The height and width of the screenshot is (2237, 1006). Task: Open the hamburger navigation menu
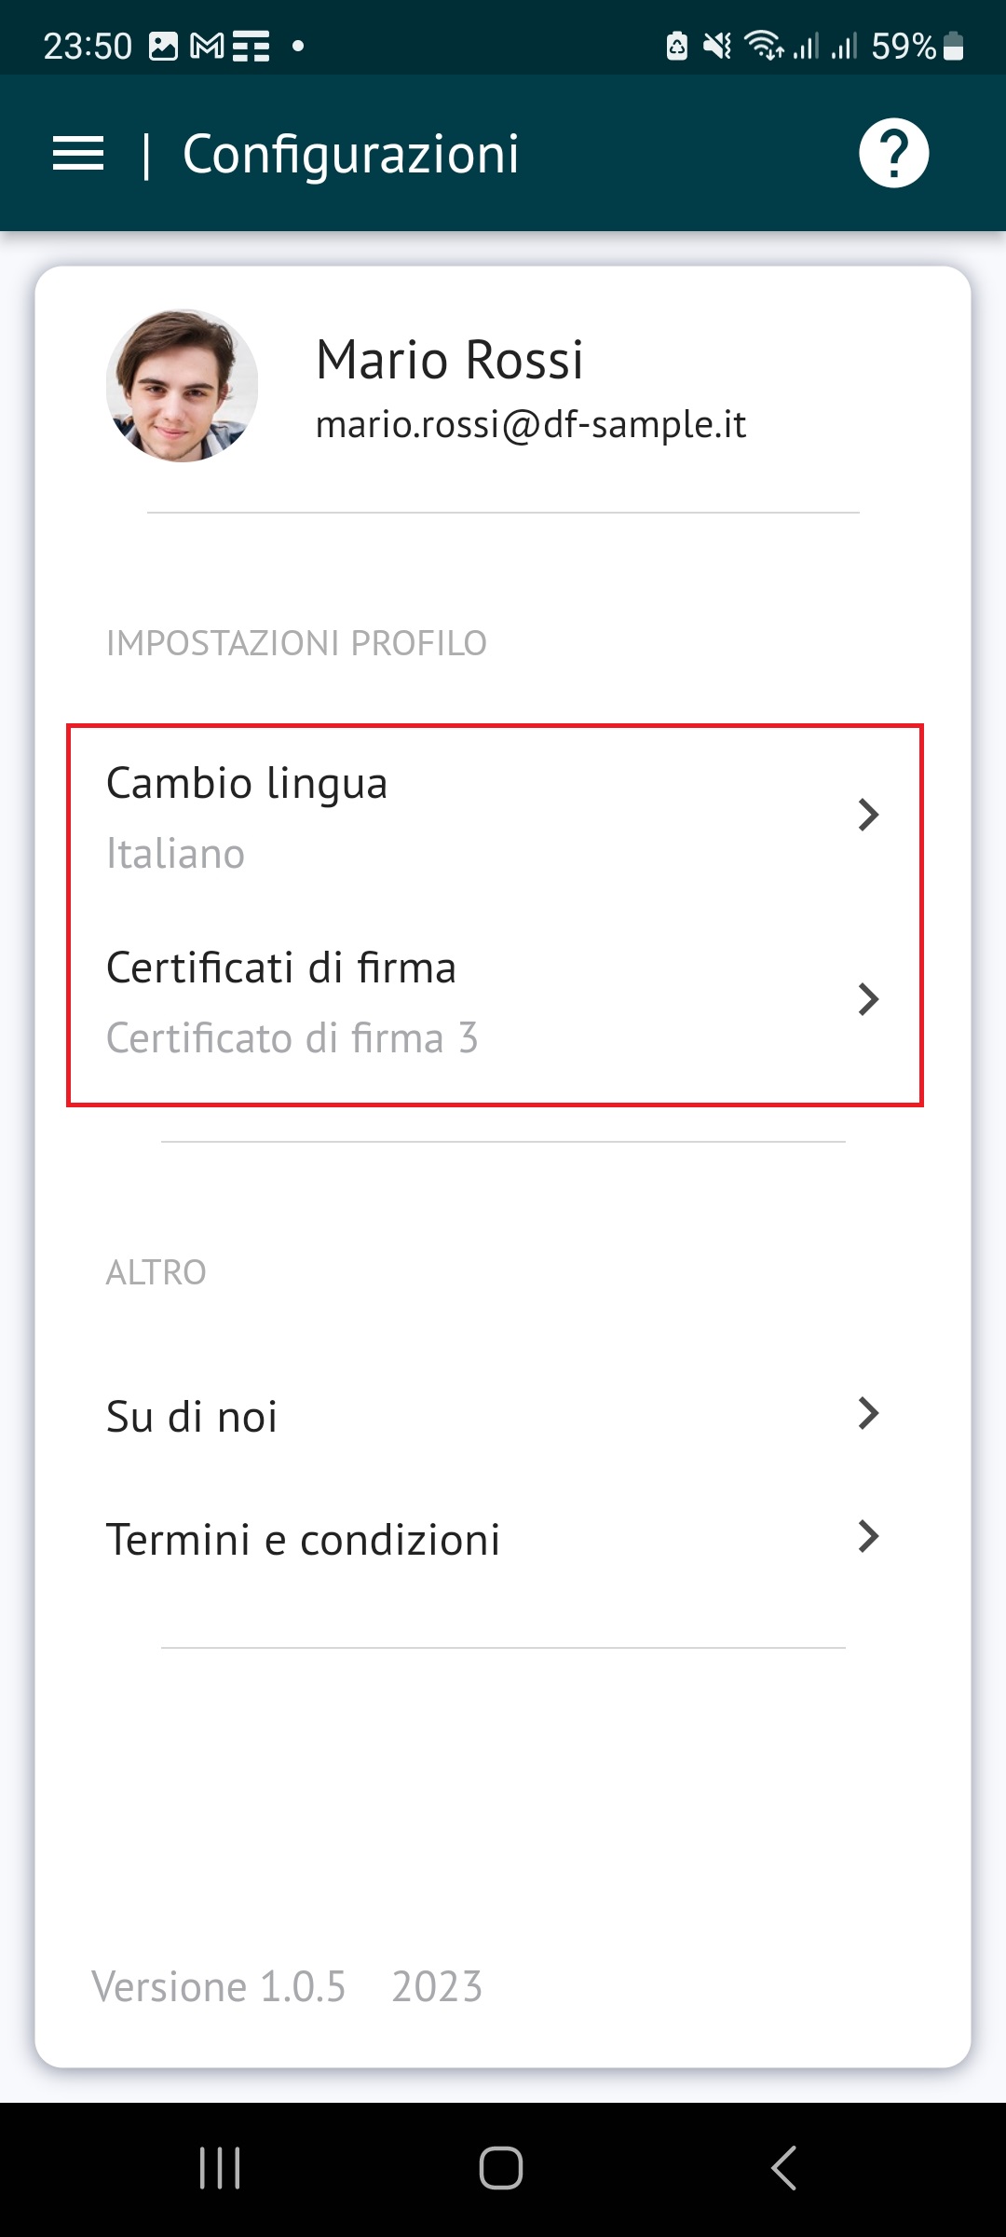pos(78,154)
